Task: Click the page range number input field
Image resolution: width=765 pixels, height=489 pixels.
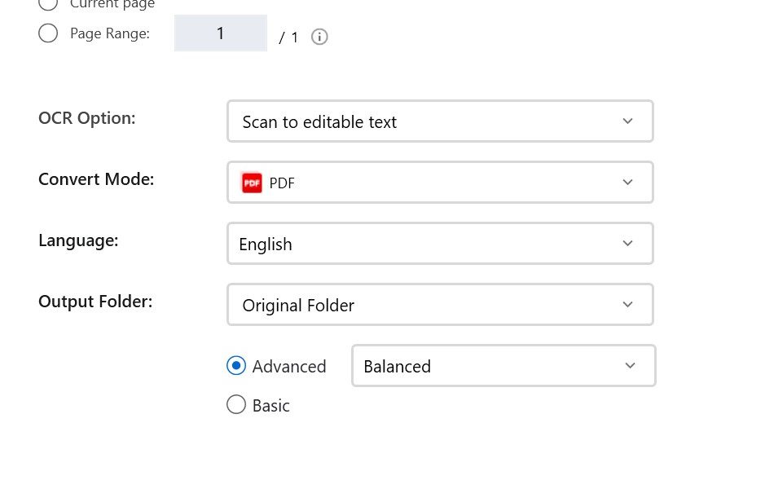Action: 221,33
